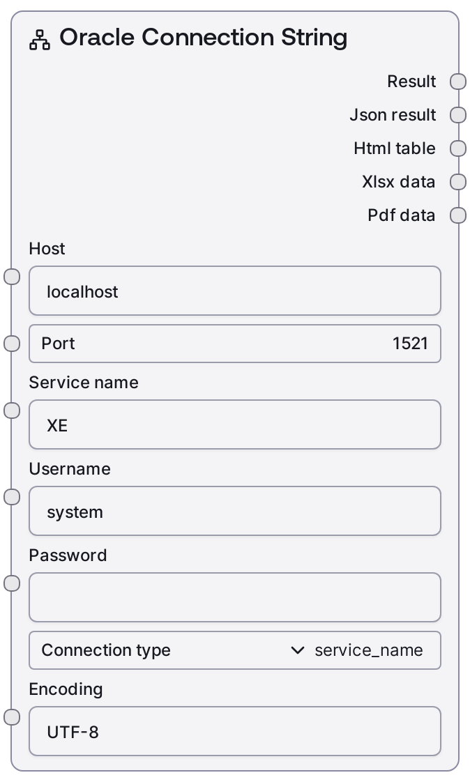Click the Encoding input socket

12,717
